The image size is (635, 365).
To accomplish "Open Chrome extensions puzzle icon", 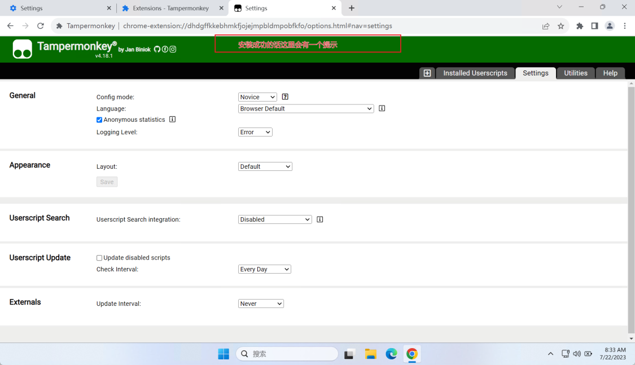I will (x=580, y=26).
